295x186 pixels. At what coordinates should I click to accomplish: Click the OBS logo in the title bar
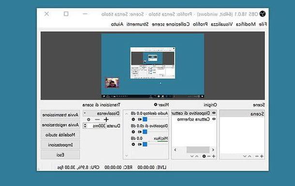coord(263,14)
